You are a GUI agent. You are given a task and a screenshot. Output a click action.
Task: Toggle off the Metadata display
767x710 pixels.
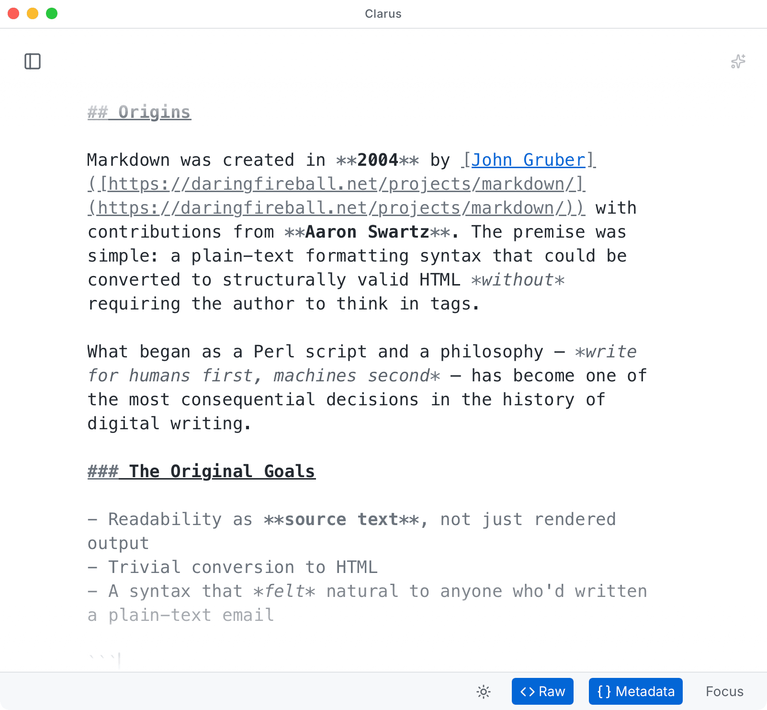(x=635, y=691)
